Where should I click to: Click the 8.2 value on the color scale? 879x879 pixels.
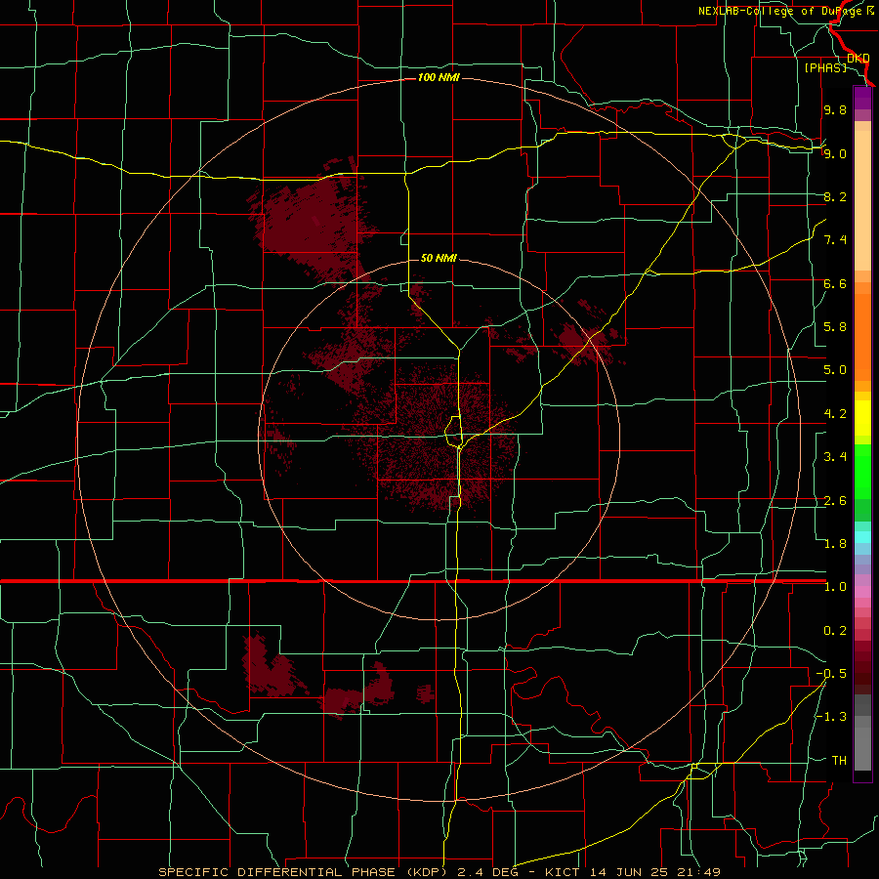click(x=835, y=196)
